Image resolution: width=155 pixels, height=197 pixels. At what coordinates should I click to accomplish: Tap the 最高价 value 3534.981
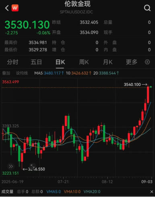[x=38, y=43]
